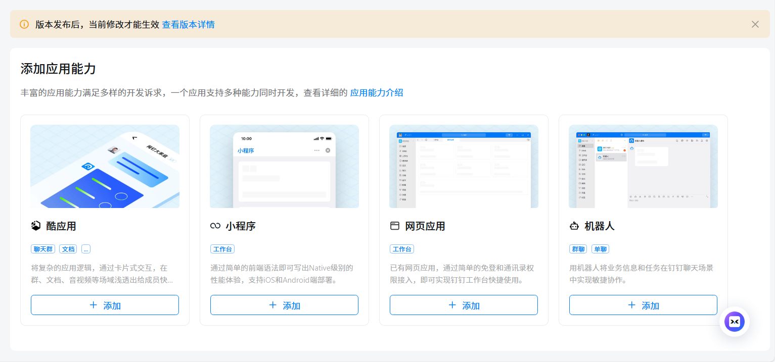Dismiss the version notice banner
Screen dimensions: 775x362
pos(755,24)
